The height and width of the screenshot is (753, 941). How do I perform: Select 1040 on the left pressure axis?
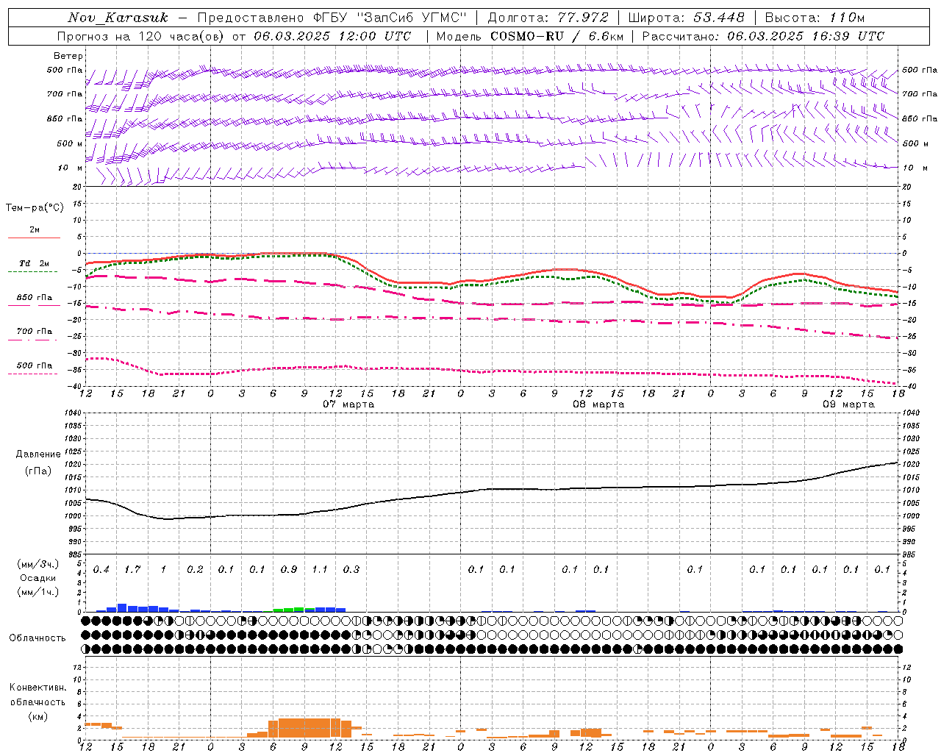(x=74, y=413)
